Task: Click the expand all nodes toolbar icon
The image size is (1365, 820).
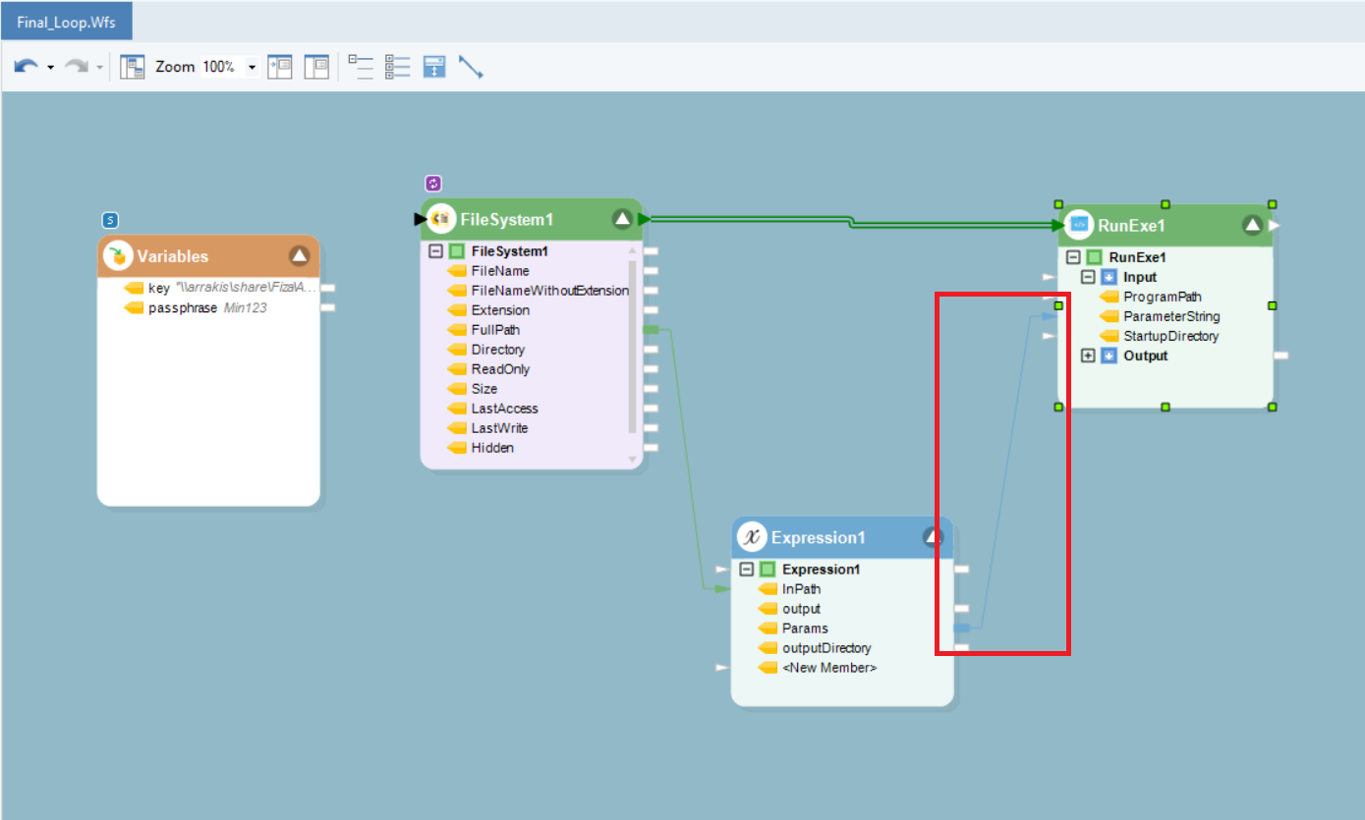Action: [x=397, y=67]
